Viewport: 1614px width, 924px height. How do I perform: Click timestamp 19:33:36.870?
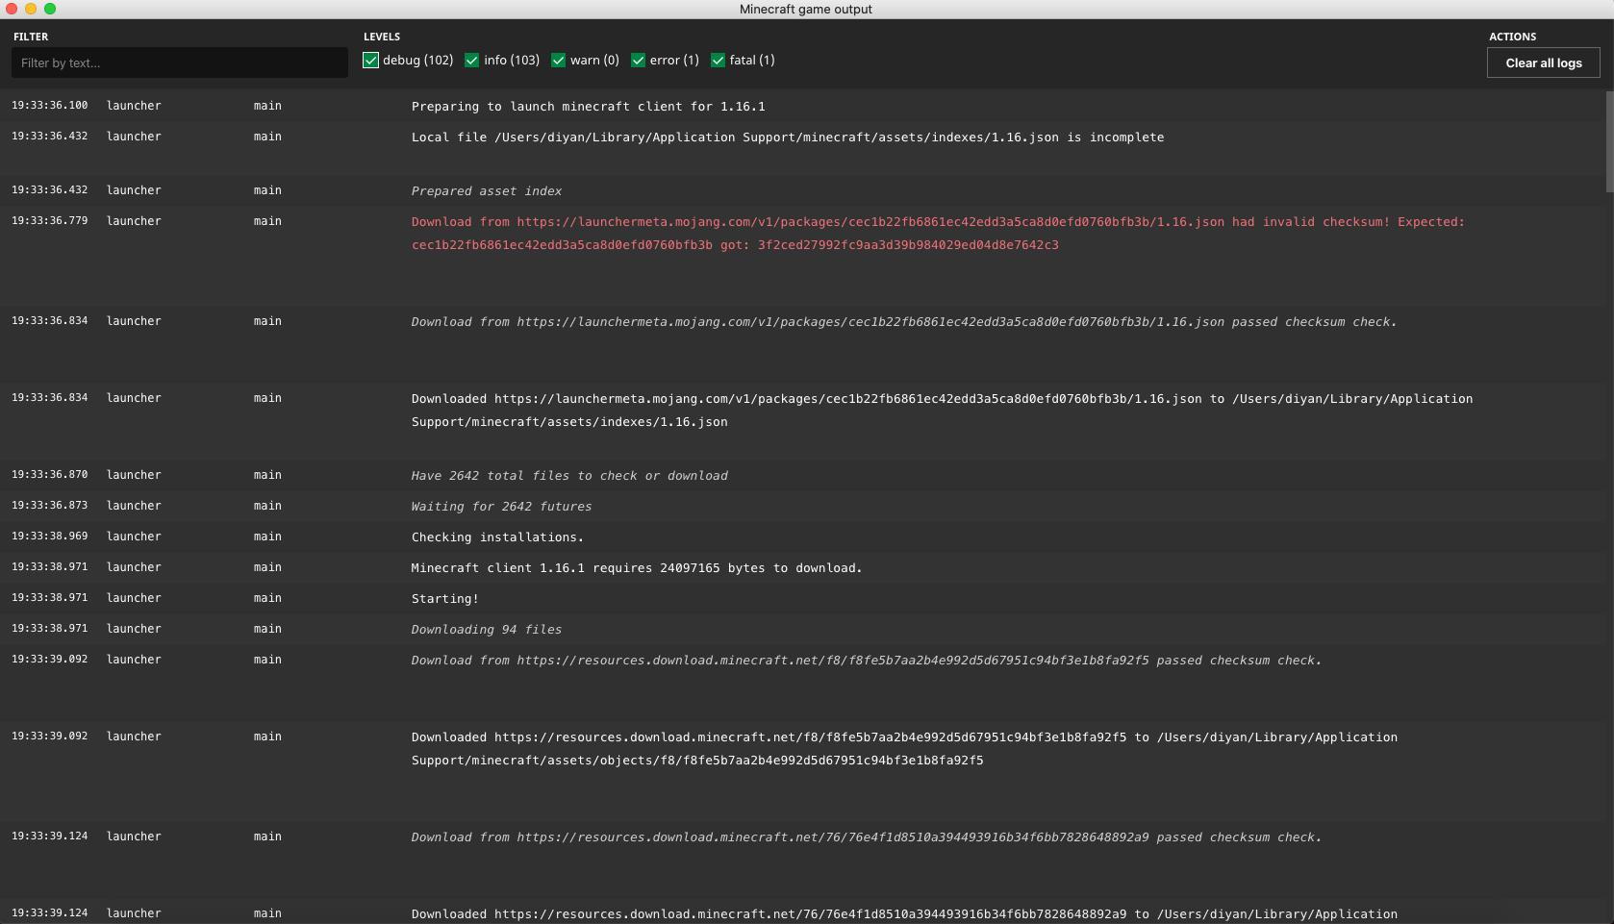click(x=49, y=475)
